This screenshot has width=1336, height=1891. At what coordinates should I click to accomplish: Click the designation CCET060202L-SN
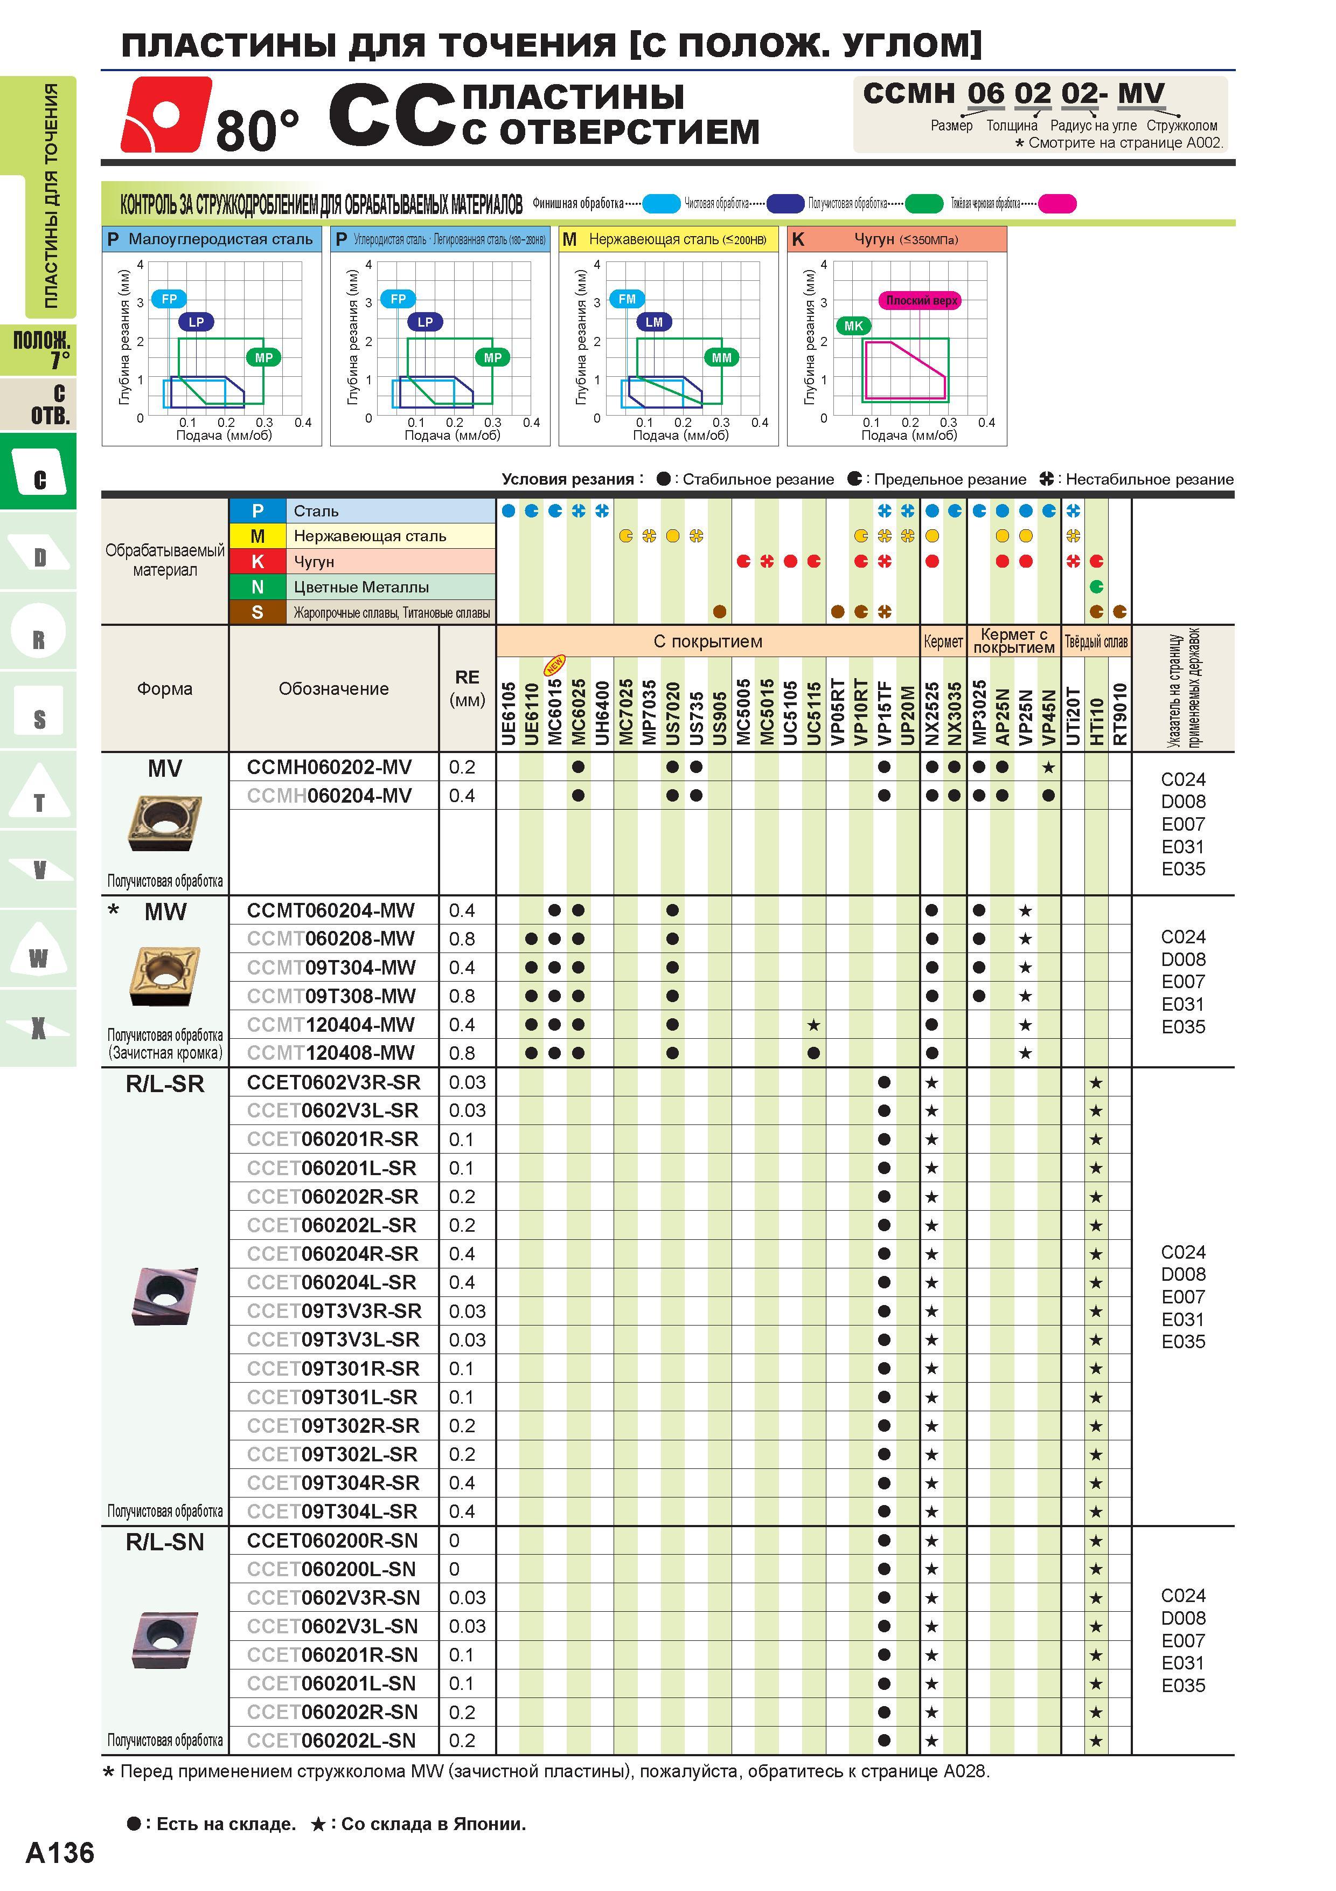[x=332, y=1741]
